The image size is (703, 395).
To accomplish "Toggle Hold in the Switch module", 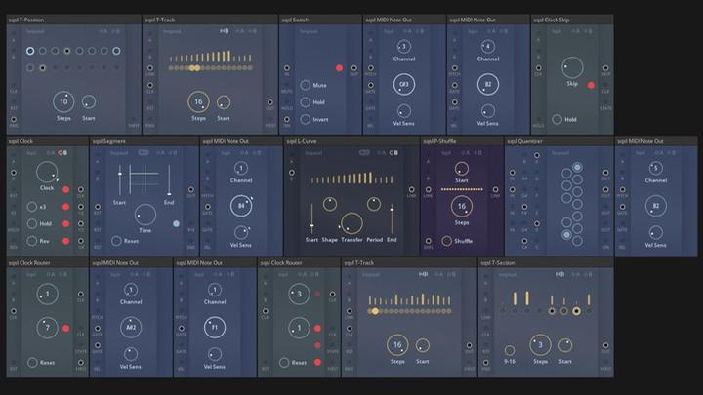I will click(x=306, y=102).
